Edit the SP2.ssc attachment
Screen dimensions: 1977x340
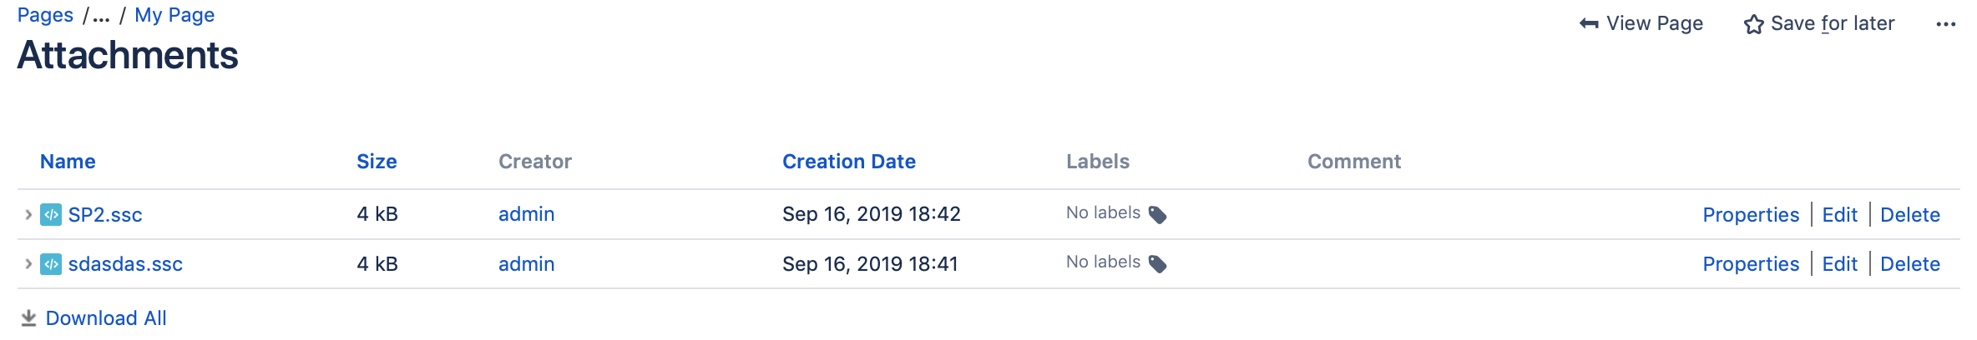1839,215
